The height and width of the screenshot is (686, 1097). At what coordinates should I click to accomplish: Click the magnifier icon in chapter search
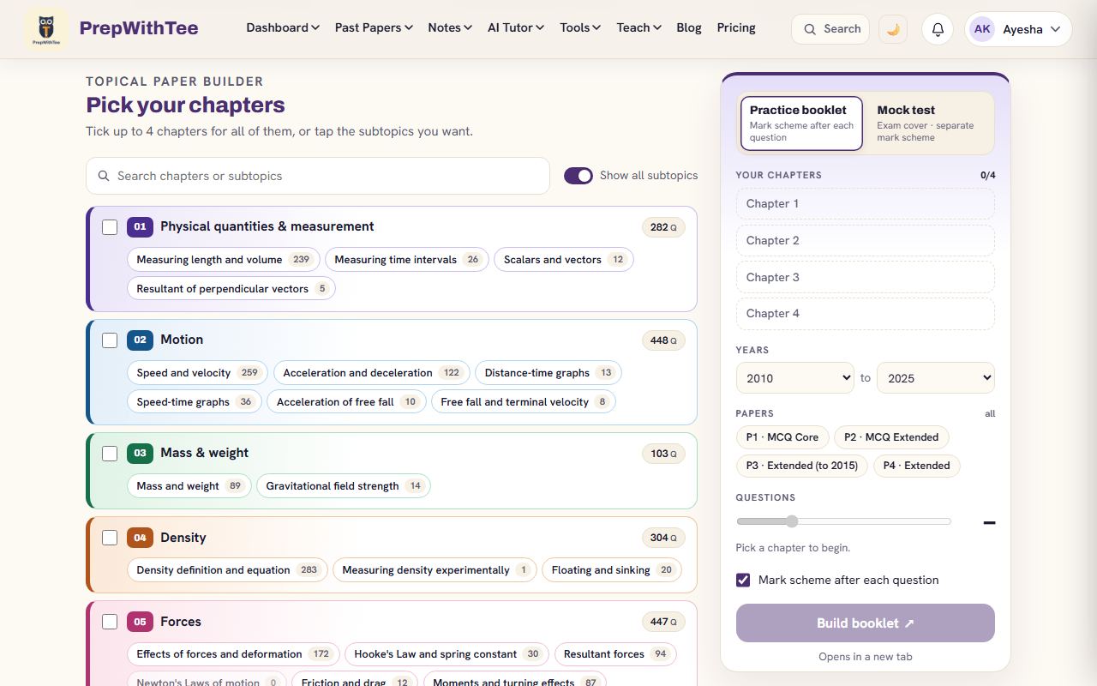coord(104,176)
